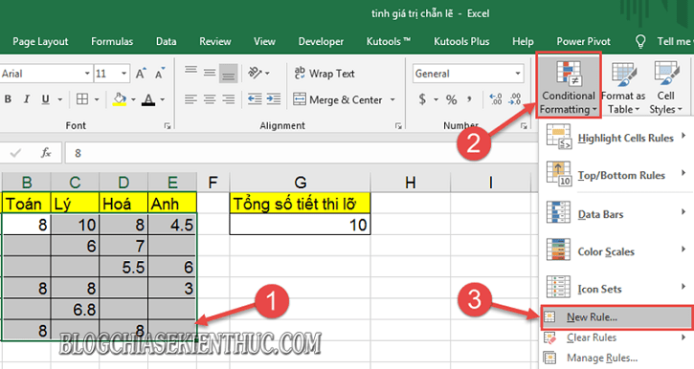Apply yellow Fill Color bucket
This screenshot has width=694, height=369.
coord(120,99)
